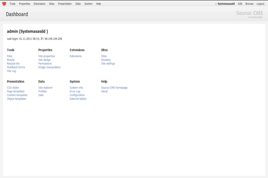Open the Sites link in dashboard list
The width and height of the screenshot is (268, 178).
click(104, 56)
